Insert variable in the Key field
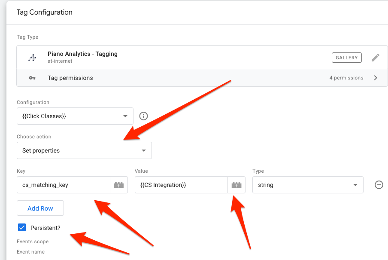Viewport: 388px width, 260px height. tap(119, 185)
